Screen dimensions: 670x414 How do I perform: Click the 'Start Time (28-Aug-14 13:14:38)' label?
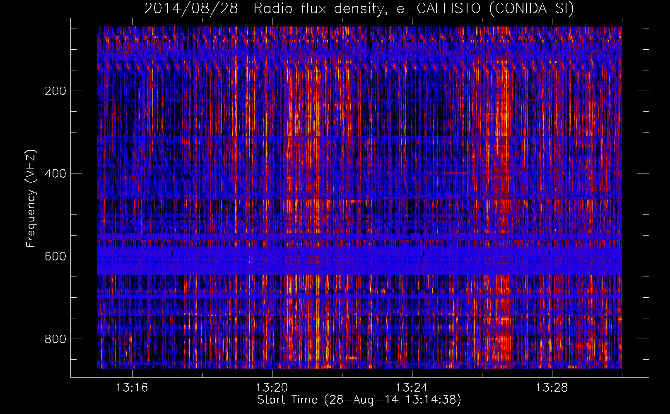point(359,400)
